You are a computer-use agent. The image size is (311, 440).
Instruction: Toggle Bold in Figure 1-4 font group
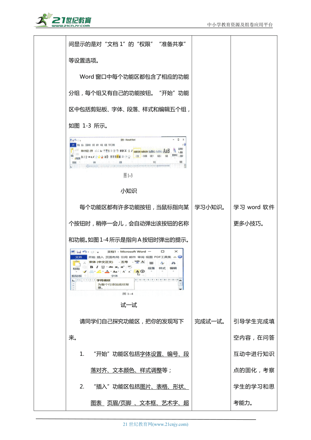[91, 267]
